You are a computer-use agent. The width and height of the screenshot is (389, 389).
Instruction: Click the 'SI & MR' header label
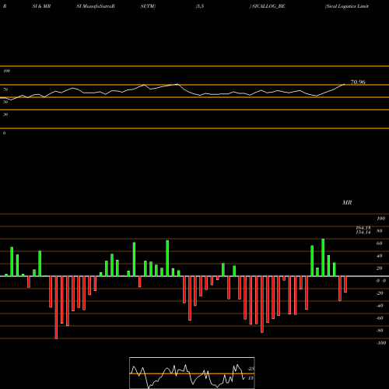(x=41, y=6)
